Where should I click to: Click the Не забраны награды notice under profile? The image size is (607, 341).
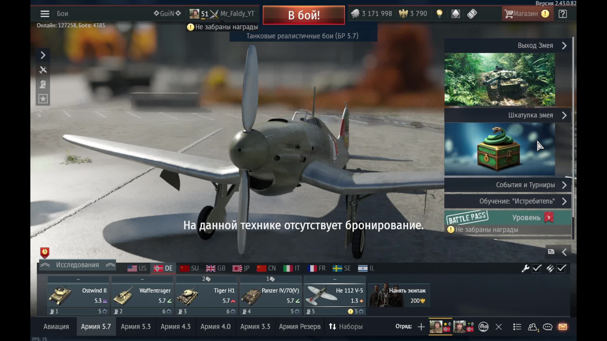223,27
